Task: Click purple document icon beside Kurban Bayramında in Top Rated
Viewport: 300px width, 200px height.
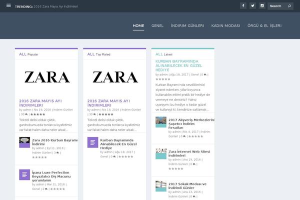Action: (92, 142)
